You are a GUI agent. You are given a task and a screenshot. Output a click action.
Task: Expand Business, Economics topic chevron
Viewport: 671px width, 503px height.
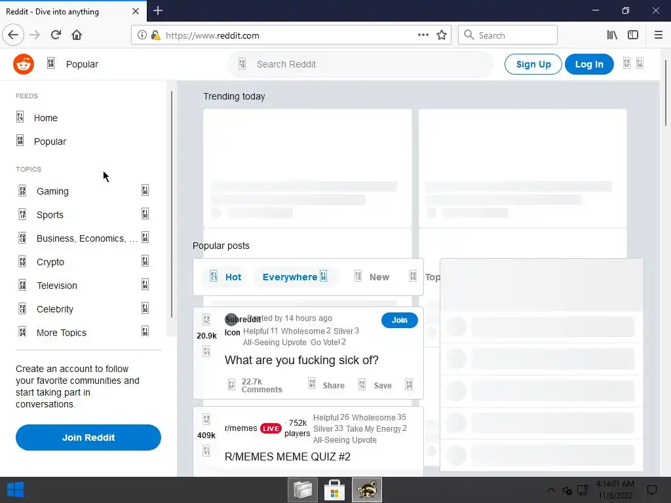145,237
